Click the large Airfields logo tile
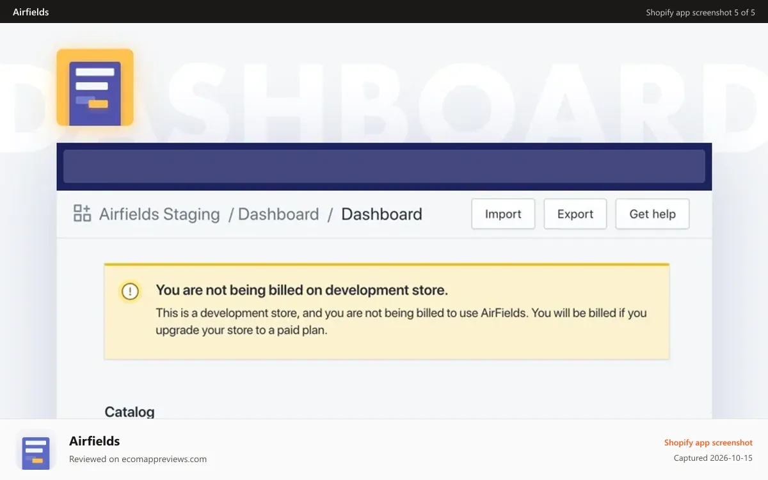The width and height of the screenshot is (768, 480). tap(95, 87)
